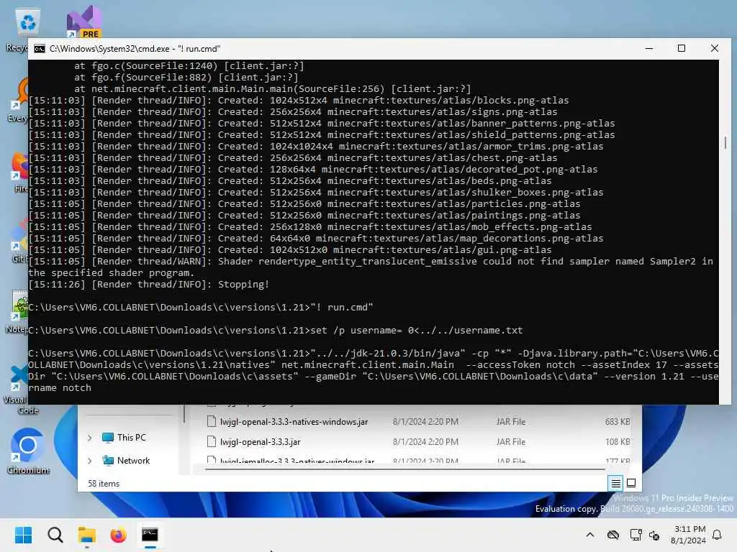
Task: Maximize the cmd.exe window
Action: pos(682,48)
